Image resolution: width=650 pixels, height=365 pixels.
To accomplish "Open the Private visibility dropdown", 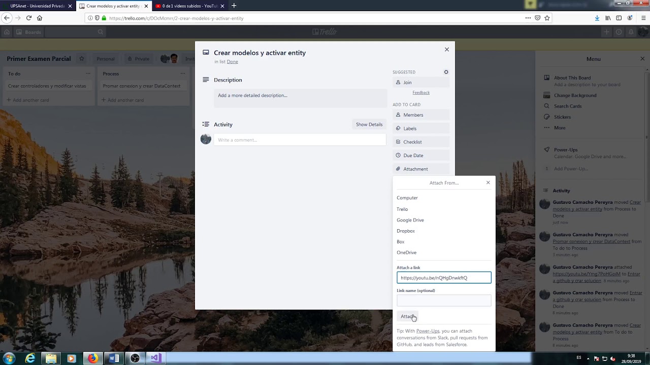I will click(138, 59).
